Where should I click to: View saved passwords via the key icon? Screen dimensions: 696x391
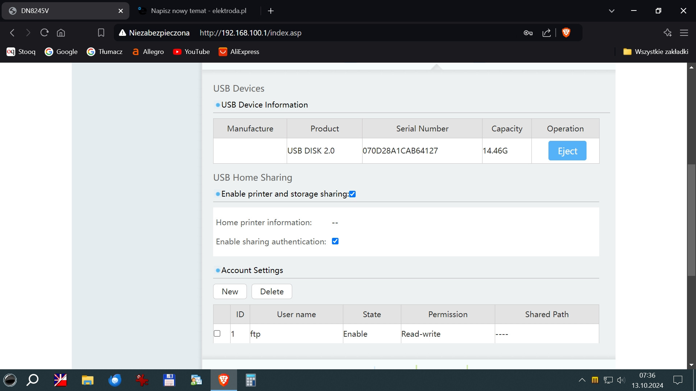point(528,33)
